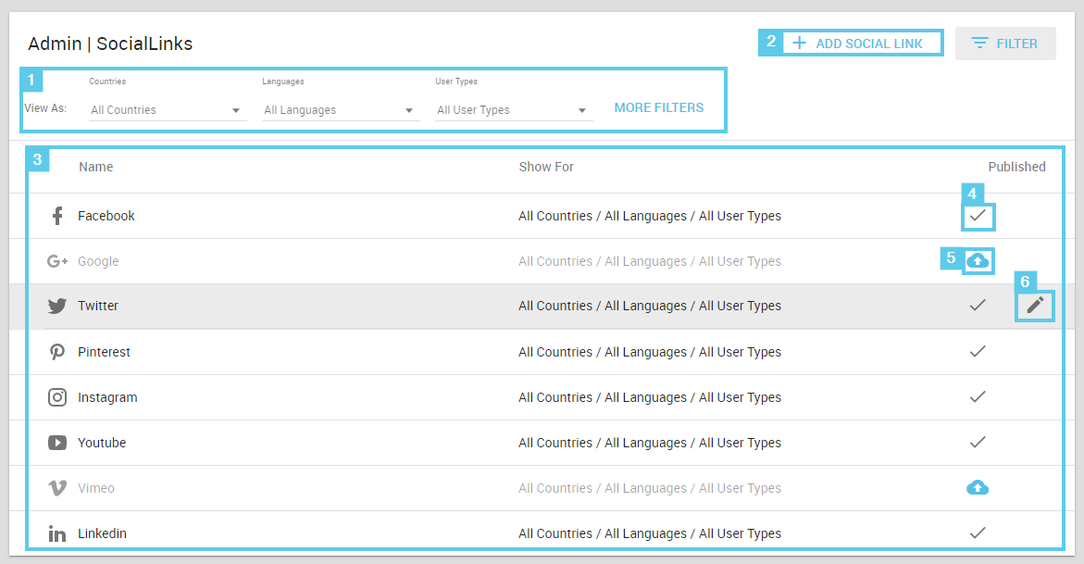Open the Countries dropdown
1084x564 pixels.
tap(167, 110)
